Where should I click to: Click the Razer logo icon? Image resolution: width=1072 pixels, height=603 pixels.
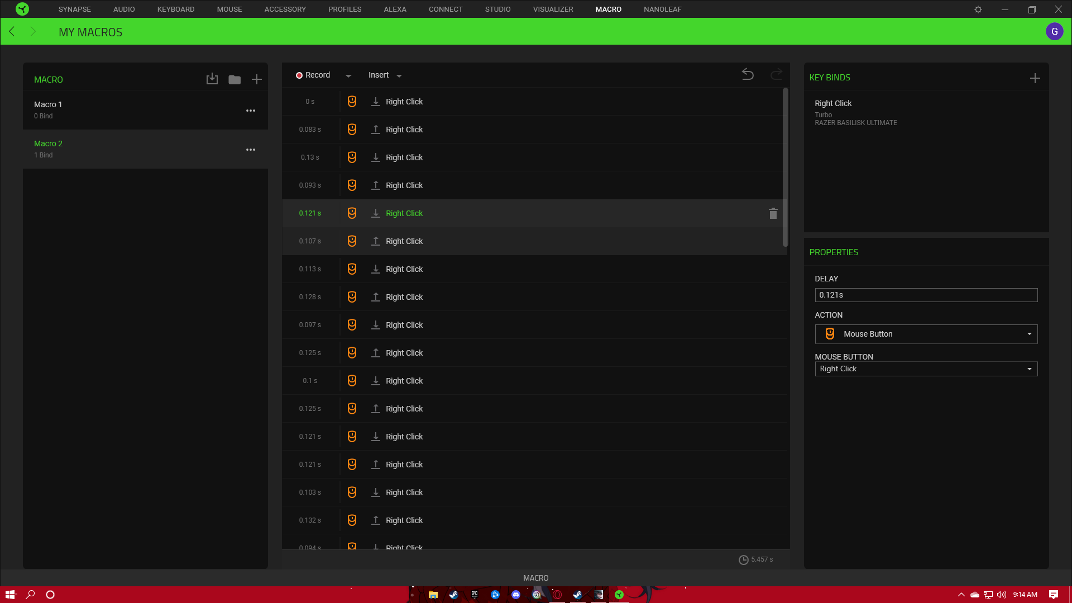coord(22,9)
